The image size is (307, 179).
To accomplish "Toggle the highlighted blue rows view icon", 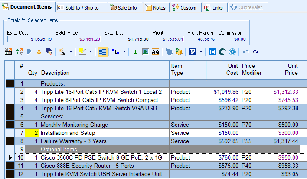I will [102, 52].
